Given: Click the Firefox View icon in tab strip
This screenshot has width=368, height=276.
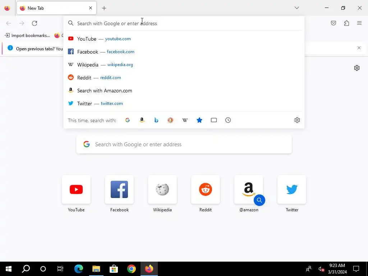Looking at the screenshot, I should [x=7, y=8].
